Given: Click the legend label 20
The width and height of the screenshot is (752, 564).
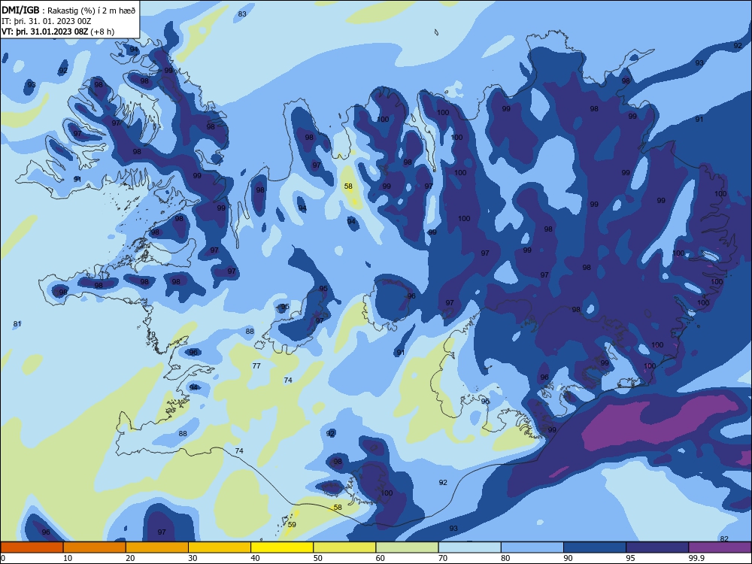Looking at the screenshot, I should tap(130, 558).
